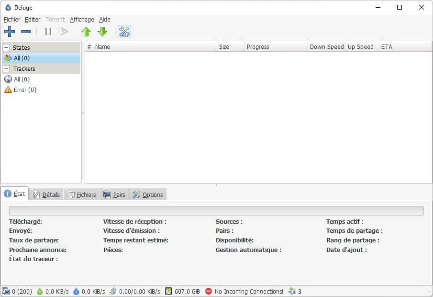
Task: Click the blue upload speed icon in the status bar
Action: pyautogui.click(x=76, y=291)
